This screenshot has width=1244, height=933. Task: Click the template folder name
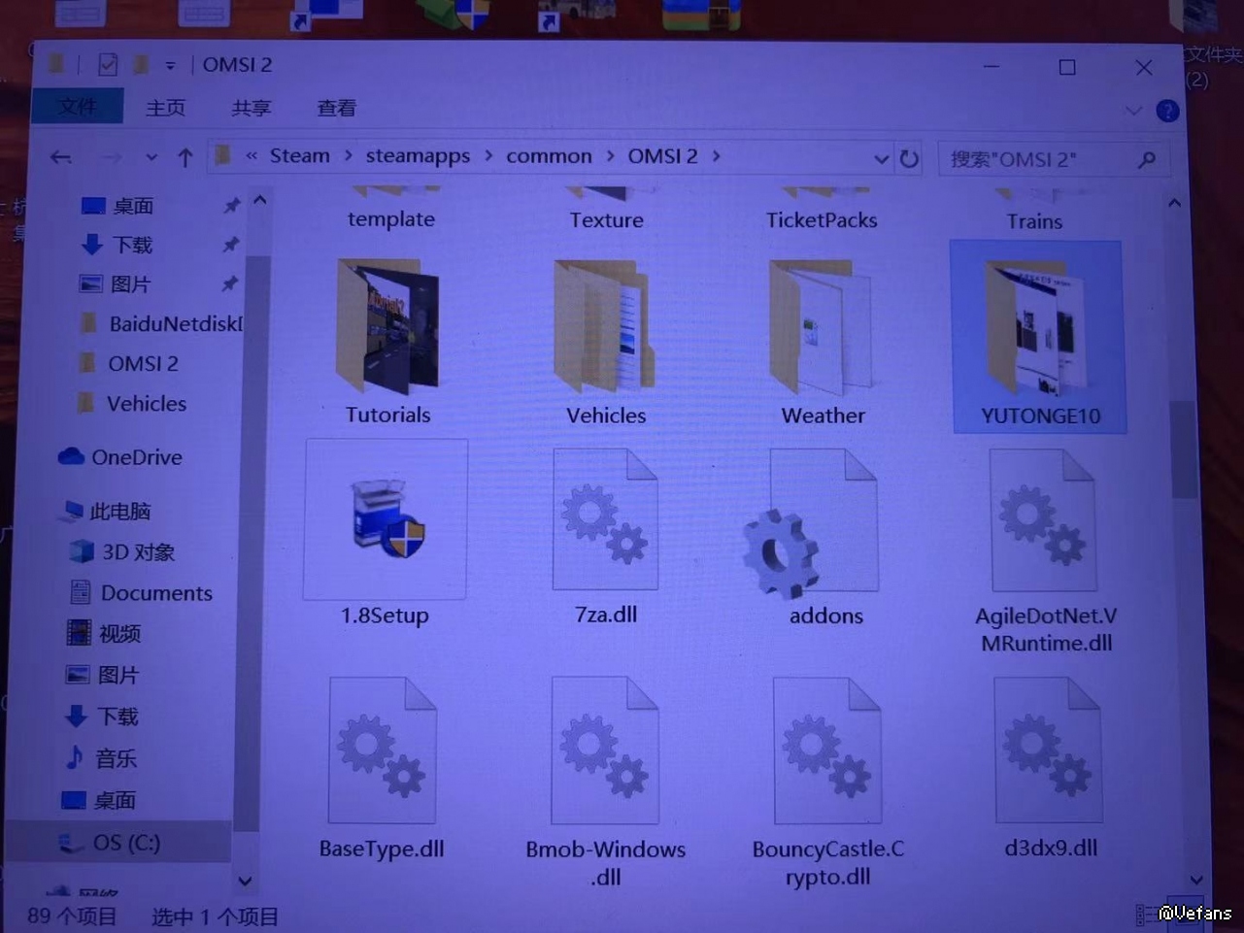[x=390, y=219]
